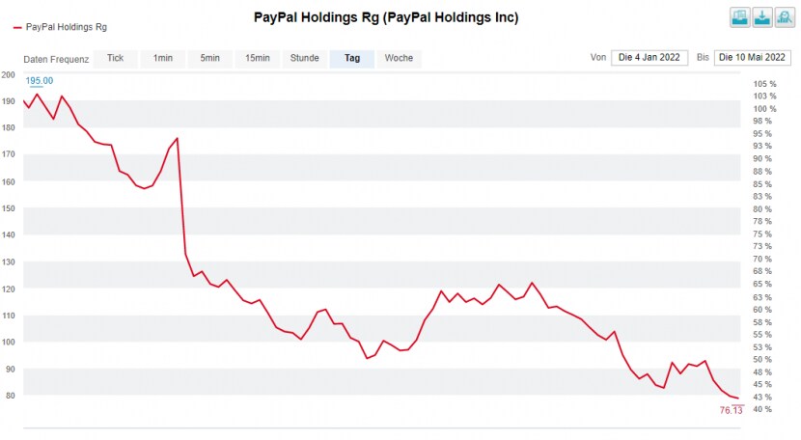Click the Daten Frequenz label
Image resolution: width=801 pixels, height=440 pixels.
pos(56,59)
